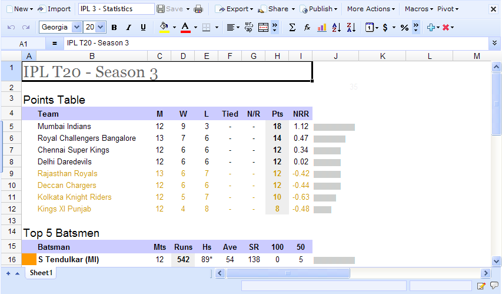Toggle italic formatting
This screenshot has height=294, width=502.
point(129,28)
